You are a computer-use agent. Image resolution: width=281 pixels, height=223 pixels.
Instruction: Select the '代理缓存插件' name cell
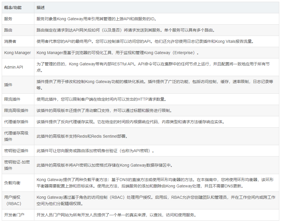point(18,122)
